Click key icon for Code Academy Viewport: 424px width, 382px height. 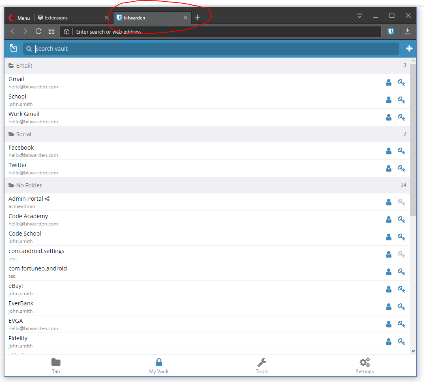click(x=401, y=219)
